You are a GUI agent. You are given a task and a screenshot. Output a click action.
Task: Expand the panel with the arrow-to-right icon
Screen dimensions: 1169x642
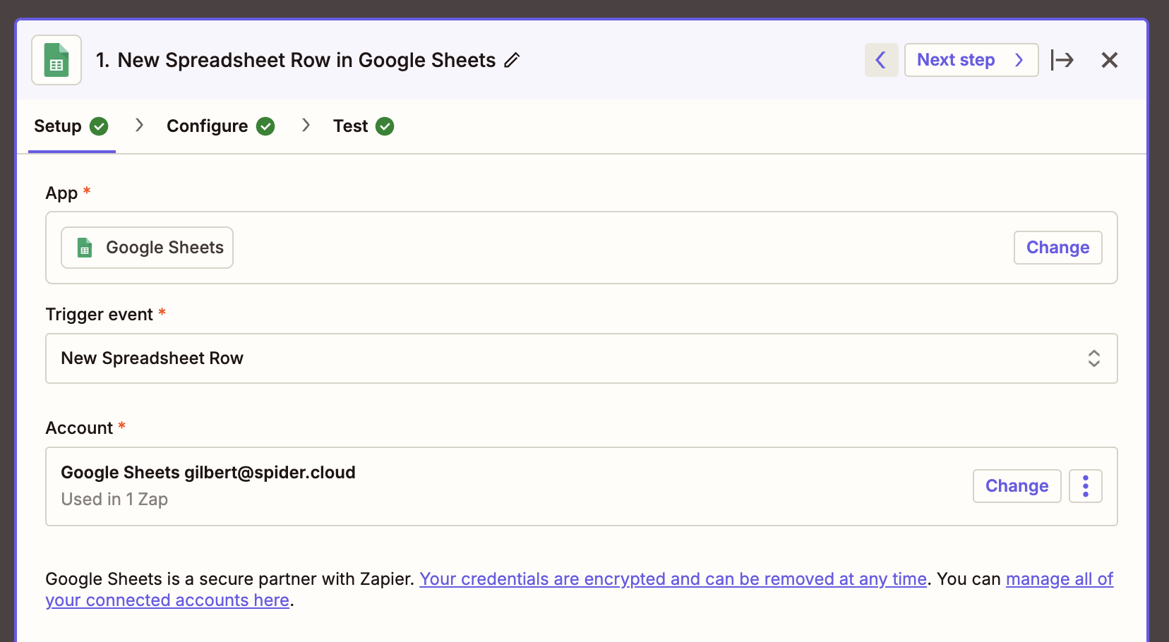pos(1062,60)
